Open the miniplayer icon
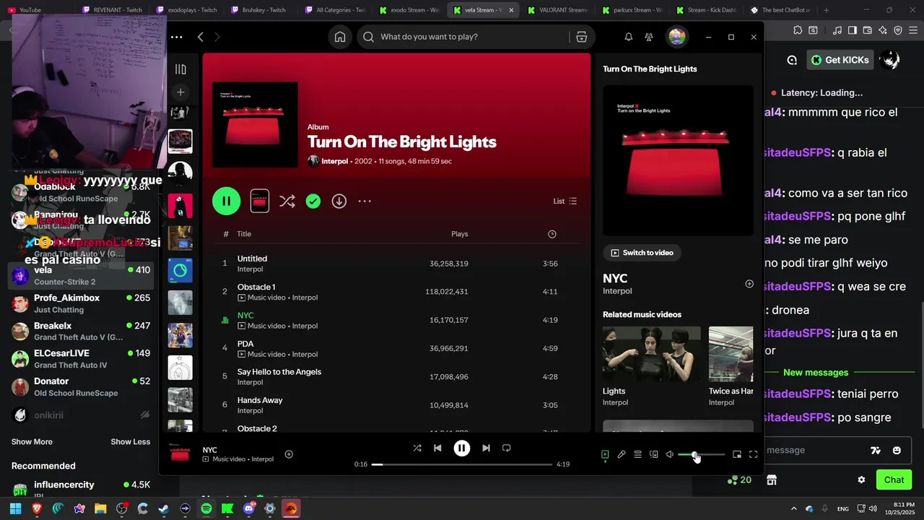Image resolution: width=924 pixels, height=520 pixels. click(x=737, y=454)
